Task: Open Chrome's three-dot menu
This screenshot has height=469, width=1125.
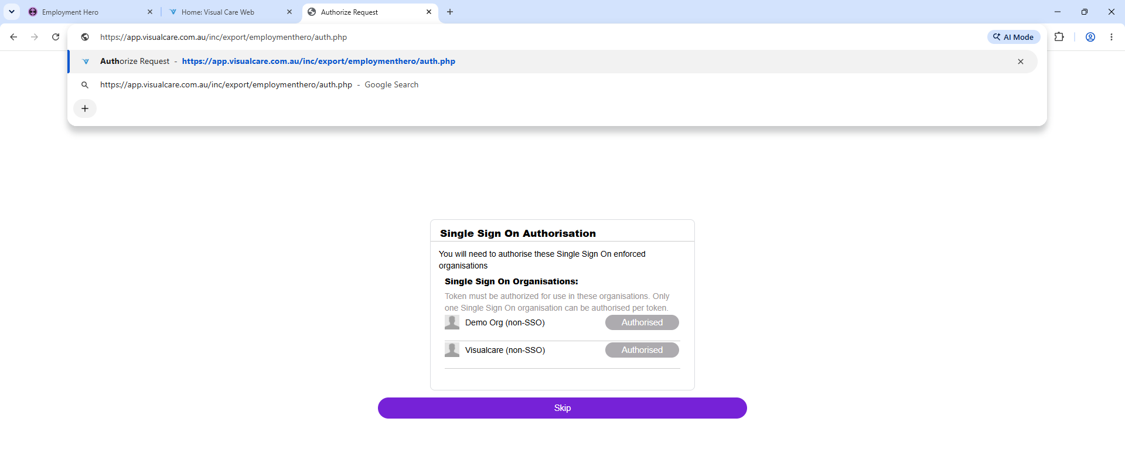Action: click(1112, 37)
